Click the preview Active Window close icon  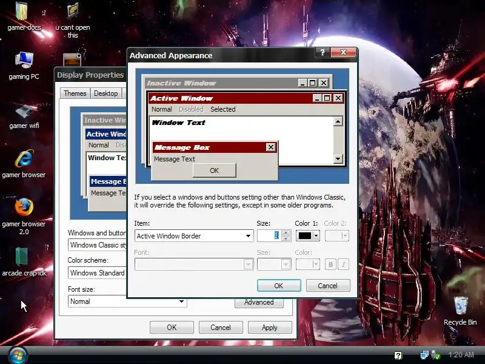click(x=338, y=98)
